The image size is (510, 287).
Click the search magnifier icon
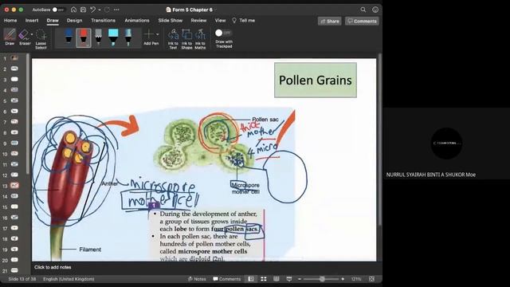click(x=363, y=10)
